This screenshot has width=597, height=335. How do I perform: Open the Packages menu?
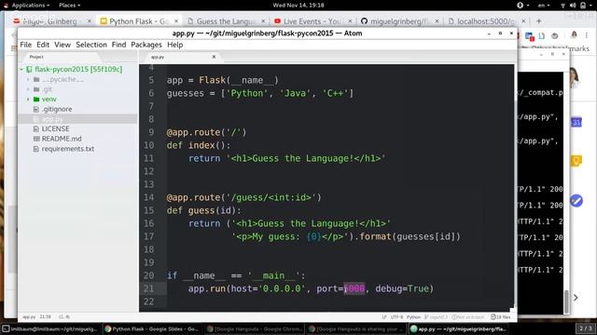click(x=146, y=45)
